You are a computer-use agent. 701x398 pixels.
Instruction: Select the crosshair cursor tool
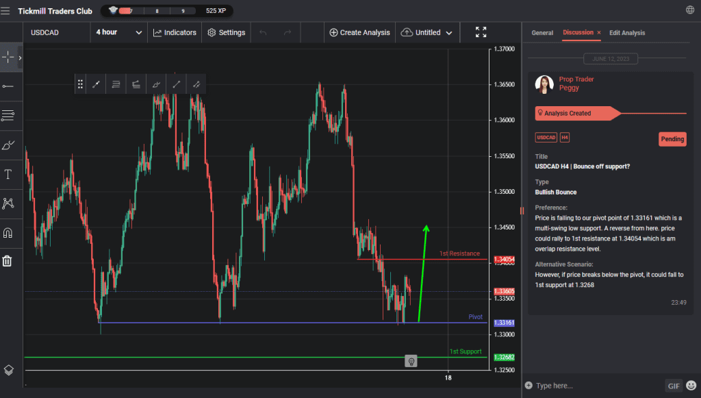10,58
